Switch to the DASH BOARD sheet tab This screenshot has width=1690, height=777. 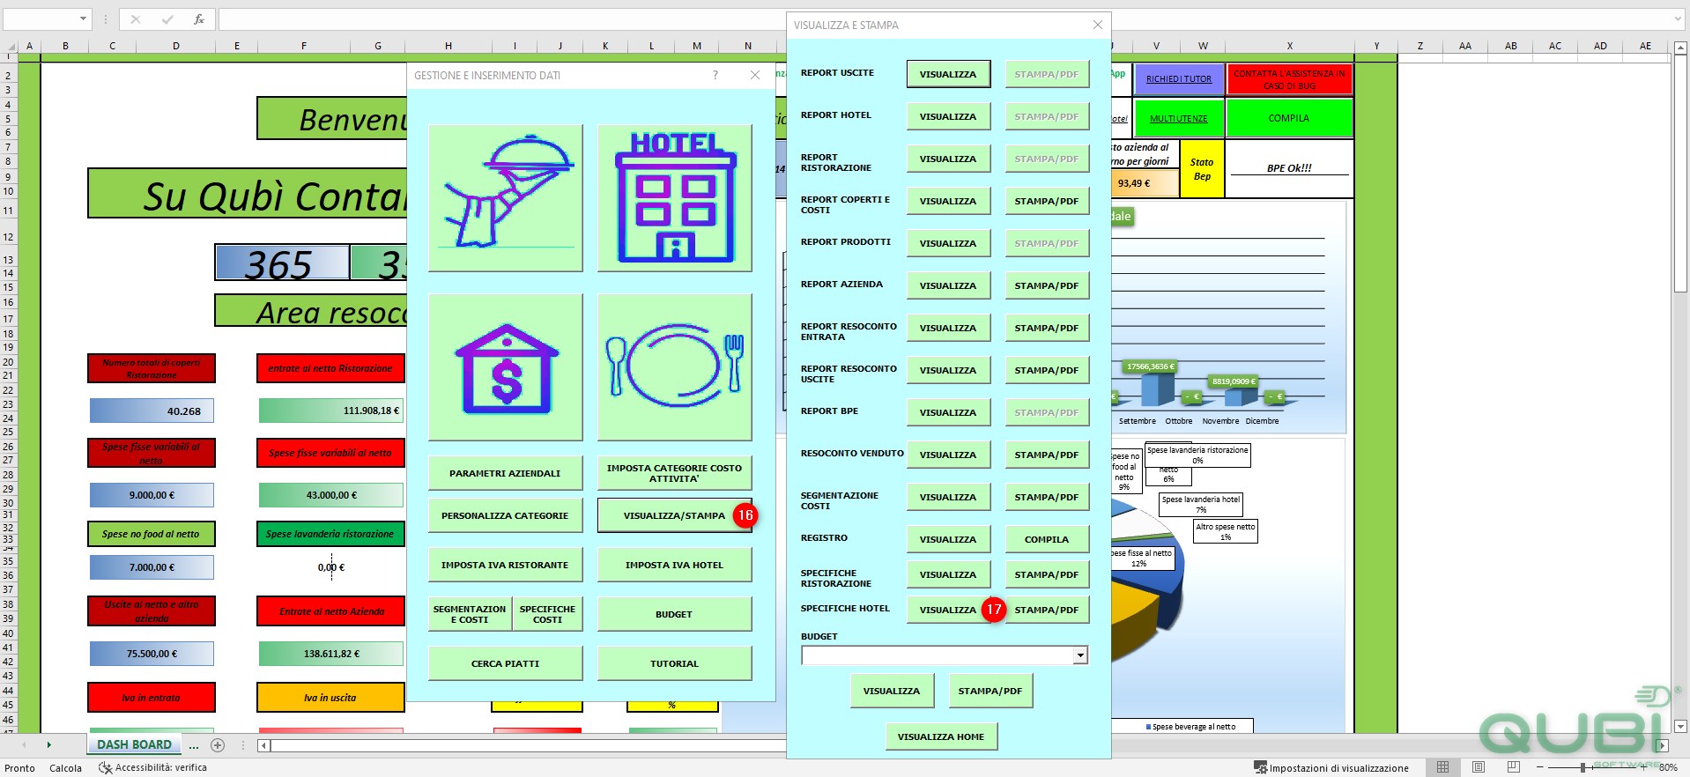[x=134, y=744]
